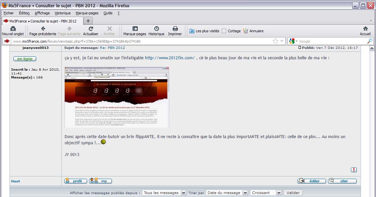
Task: Click the smiley emoticon in the post
Action: [x=103, y=142]
